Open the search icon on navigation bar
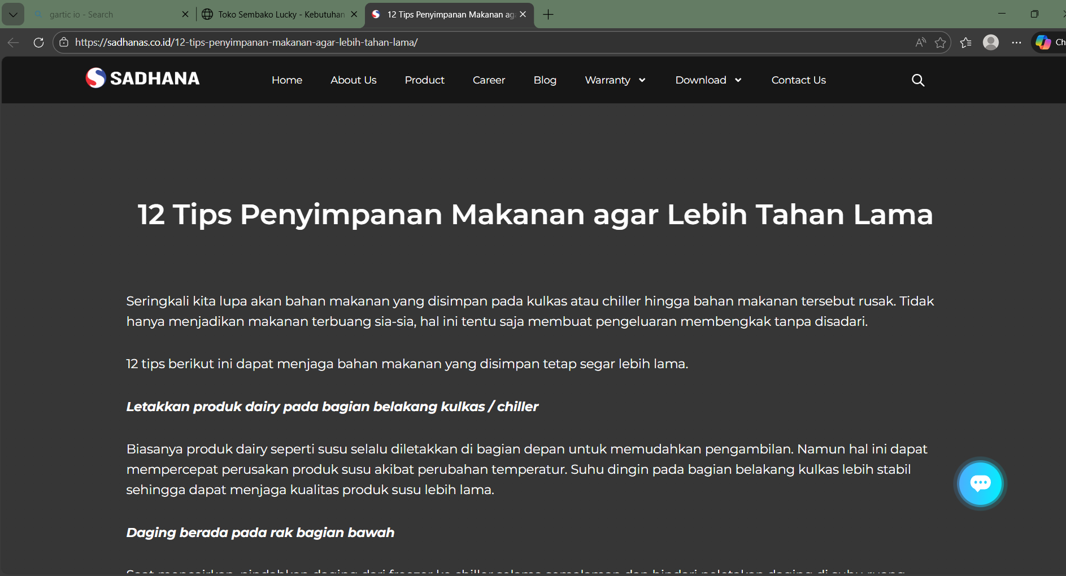Screen dimensions: 1066x576 918,80
